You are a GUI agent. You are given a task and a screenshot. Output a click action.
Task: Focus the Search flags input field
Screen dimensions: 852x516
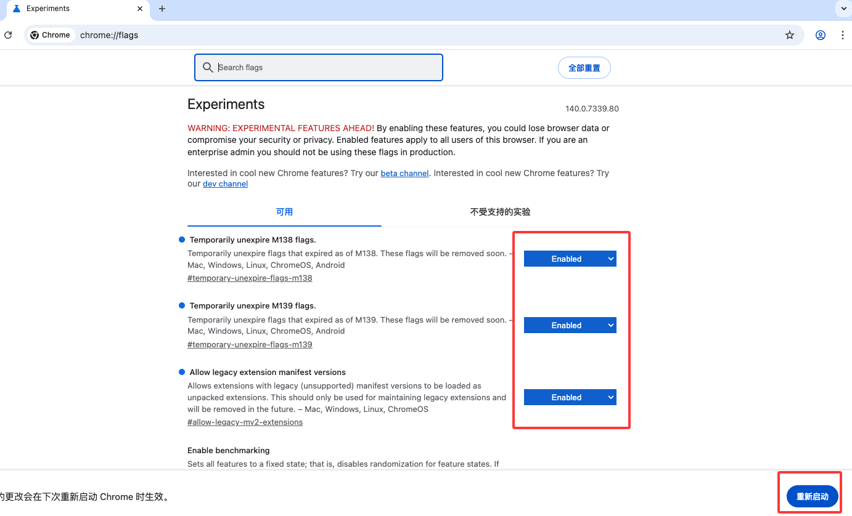pos(327,68)
